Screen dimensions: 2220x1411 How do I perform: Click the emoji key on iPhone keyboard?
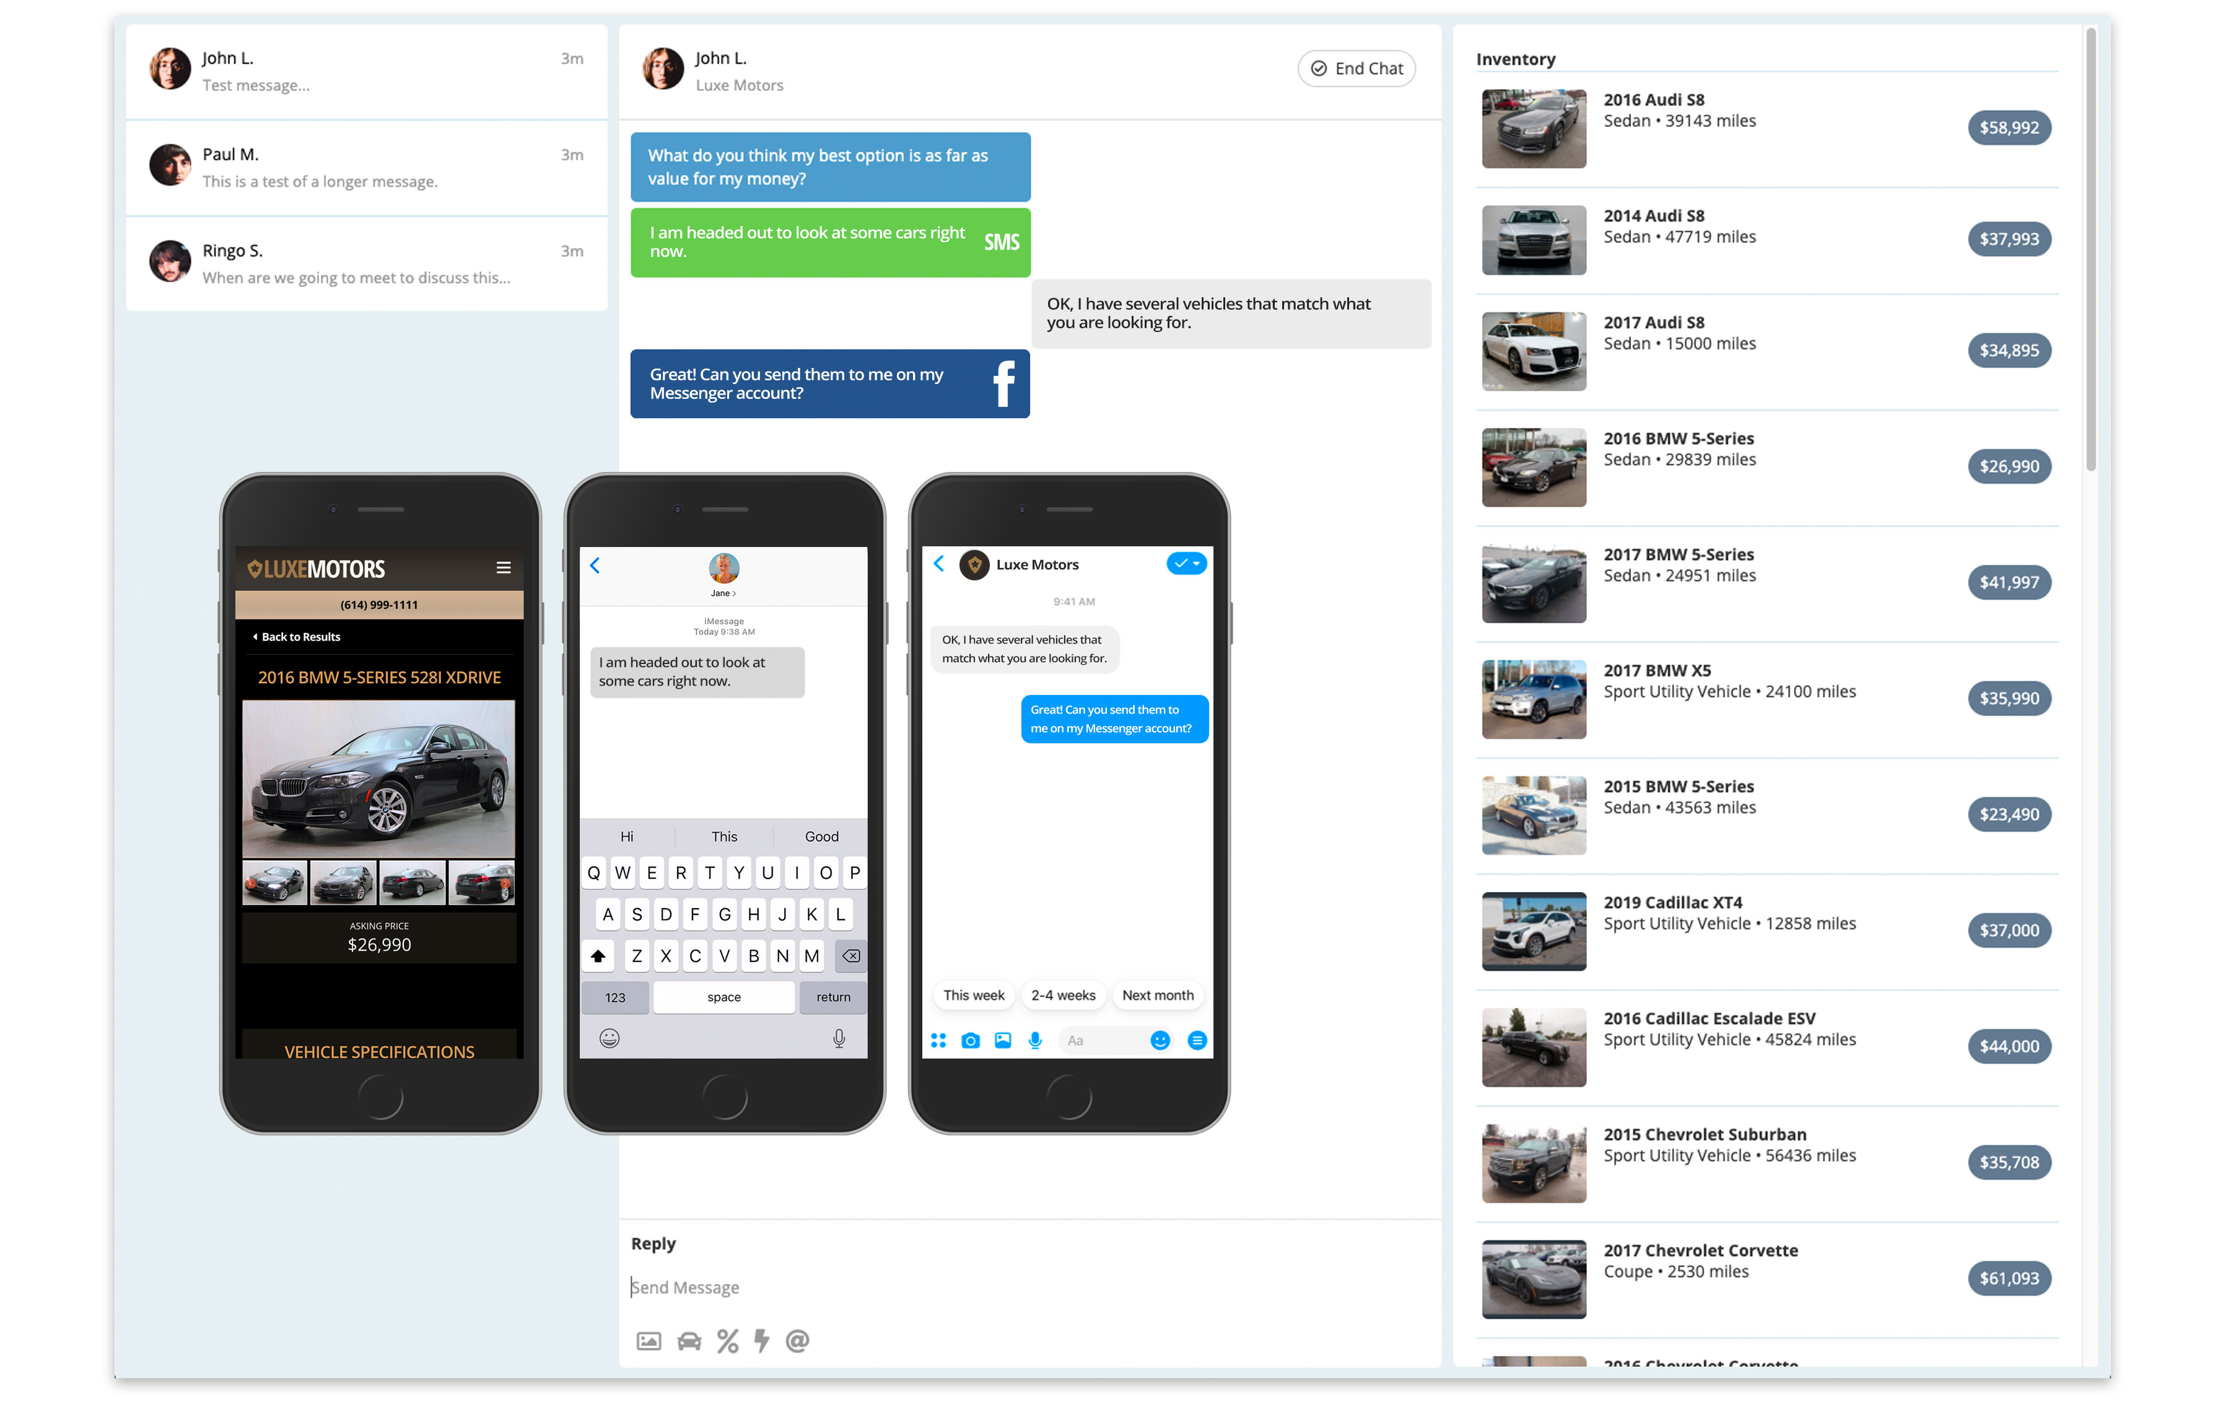610,1039
